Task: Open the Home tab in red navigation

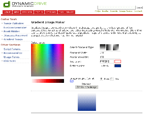Action: 7,12
